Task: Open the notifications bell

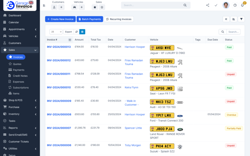Action: coord(242,5)
